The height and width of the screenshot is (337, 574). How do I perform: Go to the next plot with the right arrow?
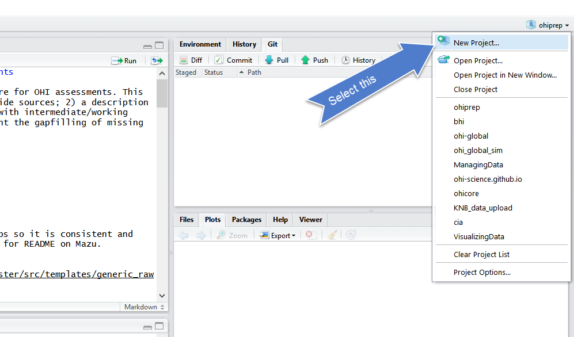201,235
